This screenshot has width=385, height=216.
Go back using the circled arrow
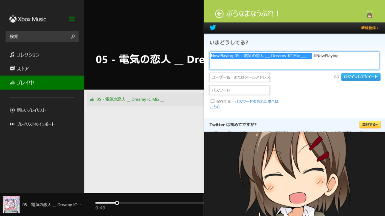pyautogui.click(x=219, y=13)
